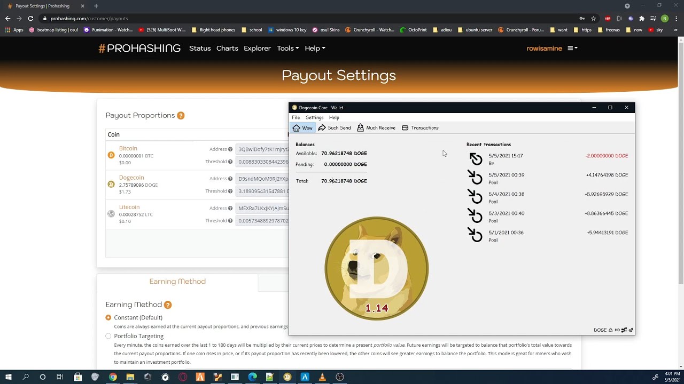
Task: Click the sync checkmark status icon
Action: point(631,330)
